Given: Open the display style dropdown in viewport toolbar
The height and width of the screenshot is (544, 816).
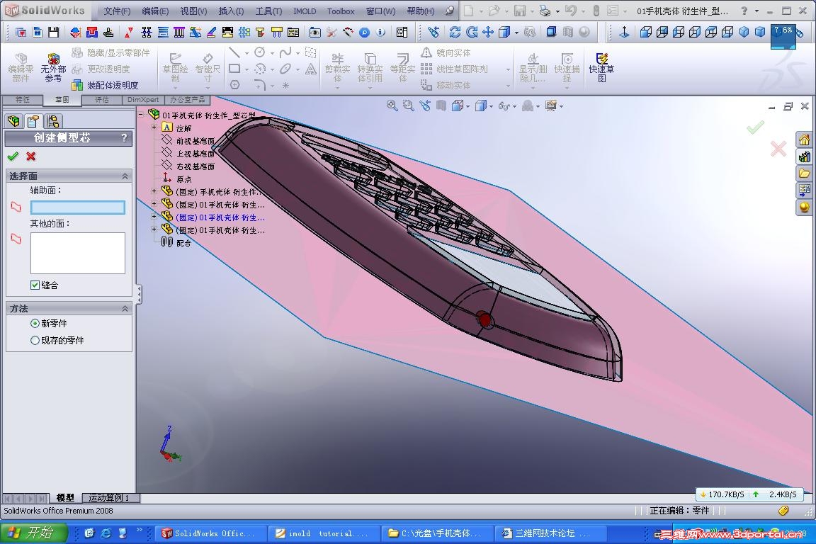Looking at the screenshot, I should pyautogui.click(x=491, y=106).
